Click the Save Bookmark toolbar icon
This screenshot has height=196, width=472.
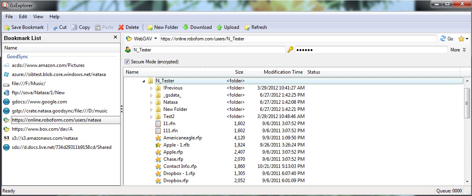click(7, 27)
